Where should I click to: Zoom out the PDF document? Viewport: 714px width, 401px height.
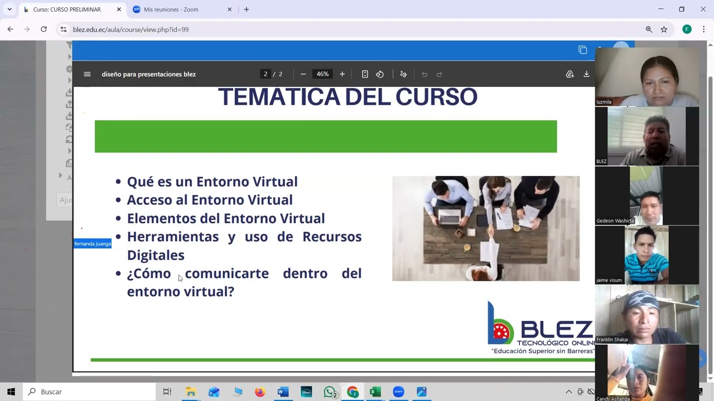(303, 74)
